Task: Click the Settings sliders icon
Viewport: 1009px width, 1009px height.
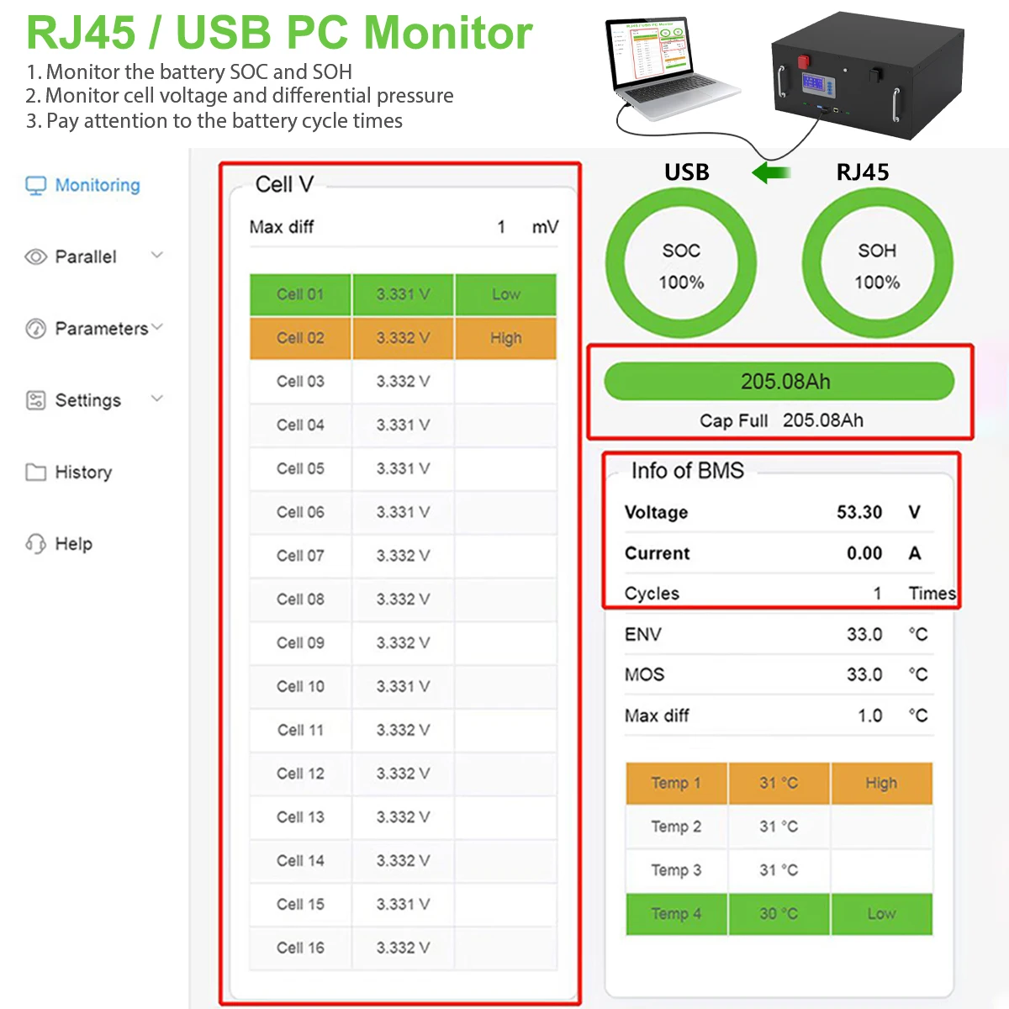Action: coord(35,400)
